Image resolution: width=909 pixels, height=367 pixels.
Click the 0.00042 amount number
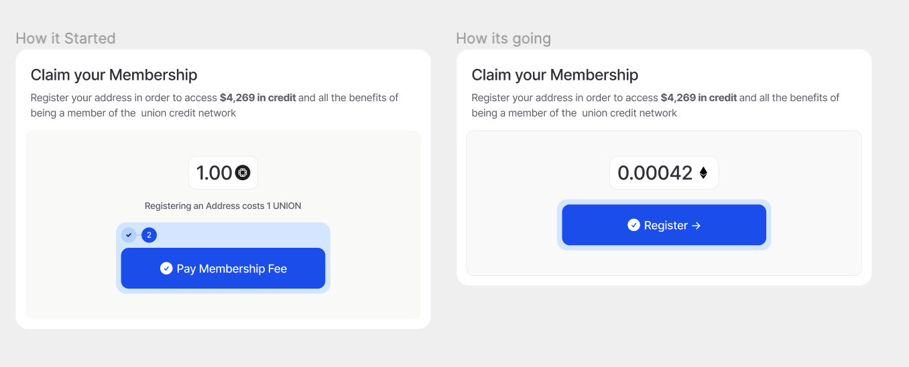click(x=655, y=173)
